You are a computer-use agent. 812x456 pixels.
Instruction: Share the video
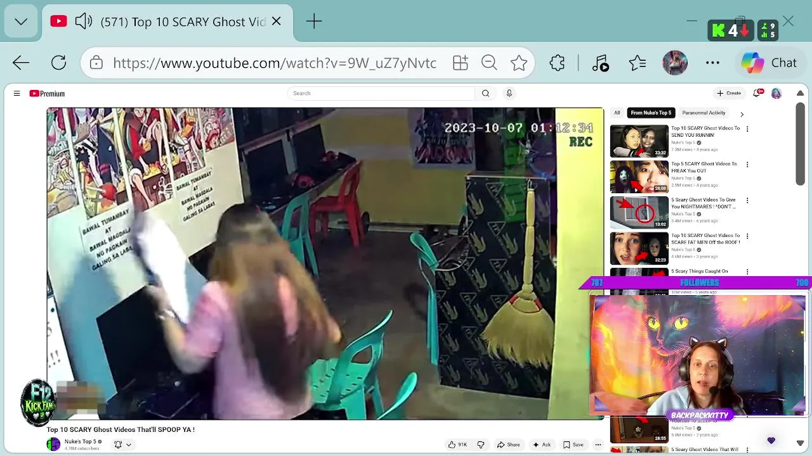(509, 445)
